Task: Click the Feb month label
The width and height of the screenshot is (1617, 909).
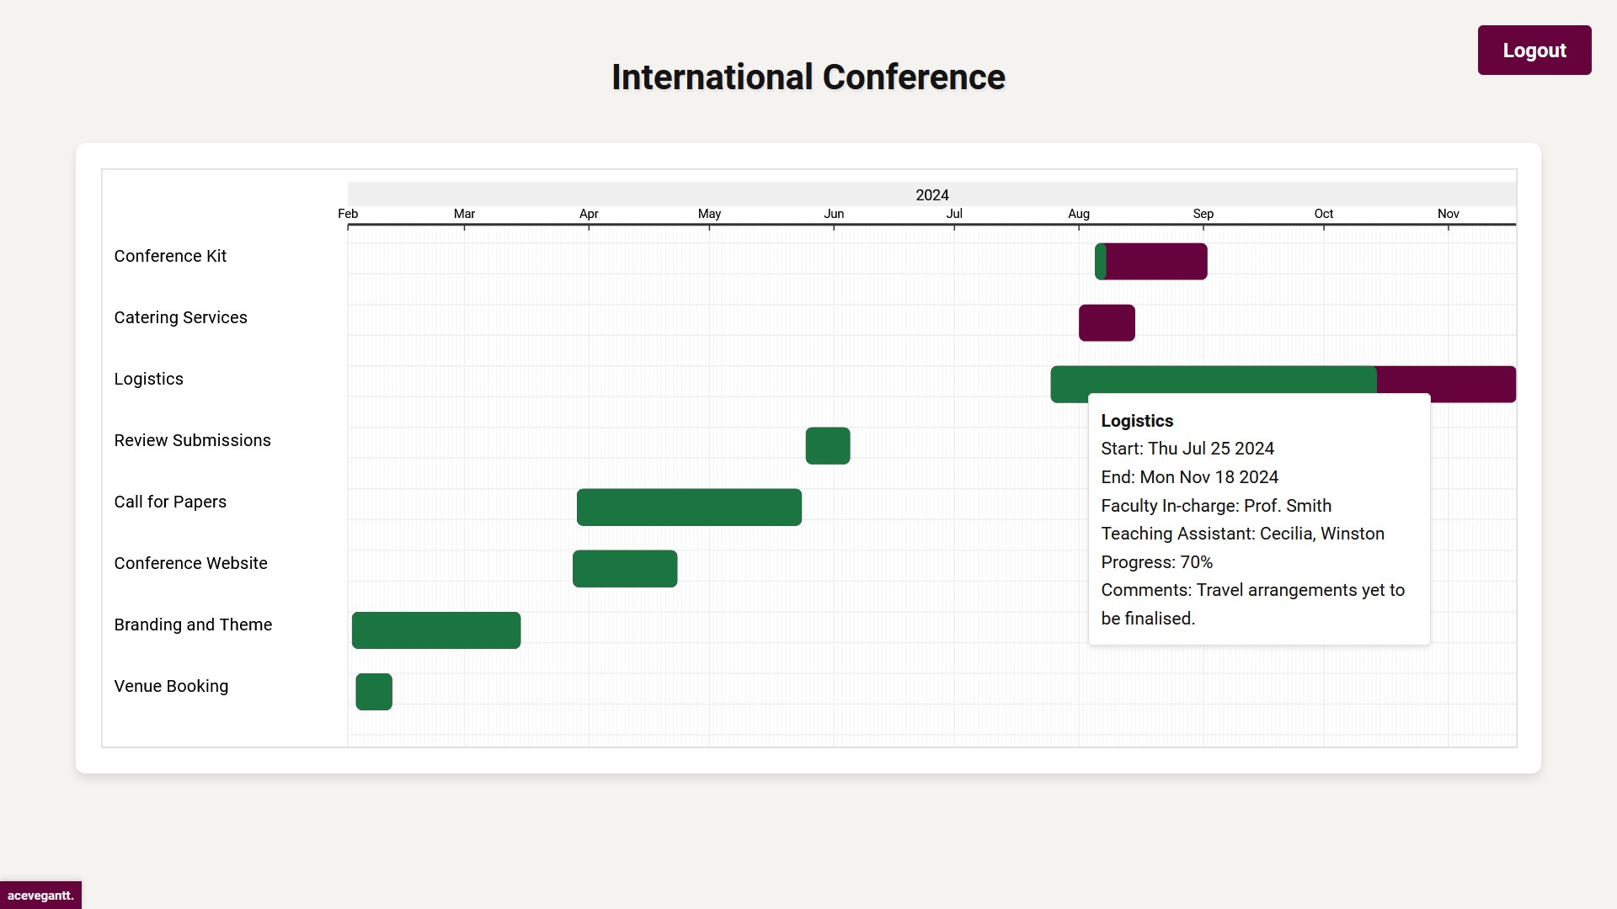Action: coord(348,214)
